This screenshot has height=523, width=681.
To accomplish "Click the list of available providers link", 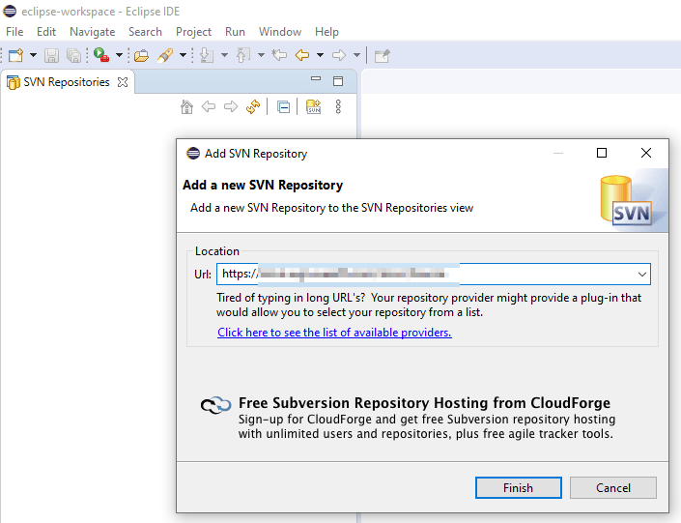I will [334, 333].
